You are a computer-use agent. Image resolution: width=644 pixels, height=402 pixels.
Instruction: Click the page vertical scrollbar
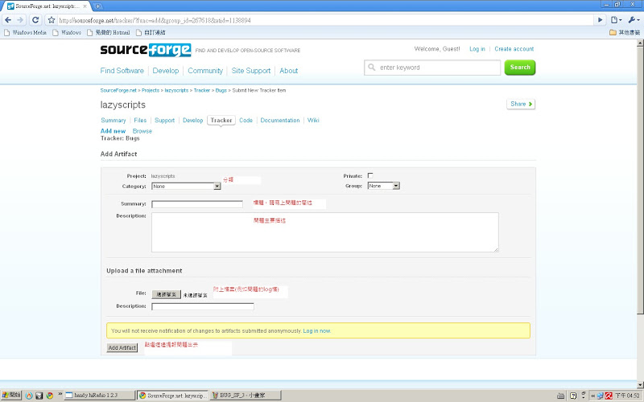640,180
